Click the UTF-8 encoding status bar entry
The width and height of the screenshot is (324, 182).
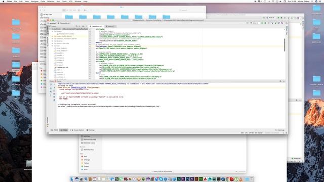point(251,132)
